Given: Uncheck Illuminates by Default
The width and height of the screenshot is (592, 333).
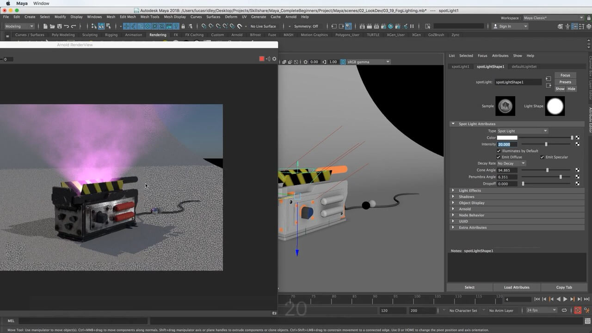Looking at the screenshot, I should point(499,151).
